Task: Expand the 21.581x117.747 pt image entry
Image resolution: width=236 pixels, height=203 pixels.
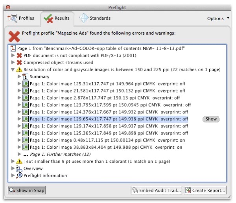Action: [x=19, y=90]
